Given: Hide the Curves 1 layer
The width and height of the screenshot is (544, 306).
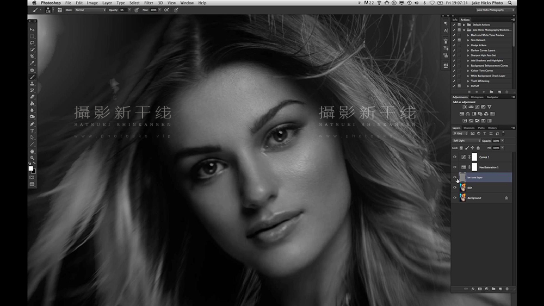Looking at the screenshot, I should point(455,157).
